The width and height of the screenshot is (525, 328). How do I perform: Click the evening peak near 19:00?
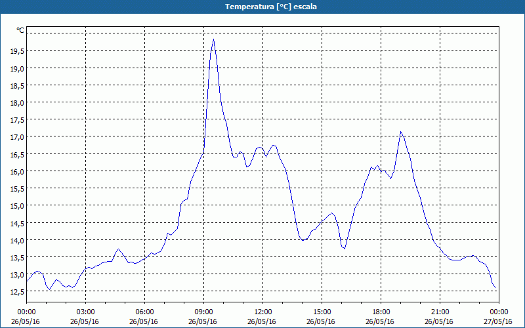400,132
